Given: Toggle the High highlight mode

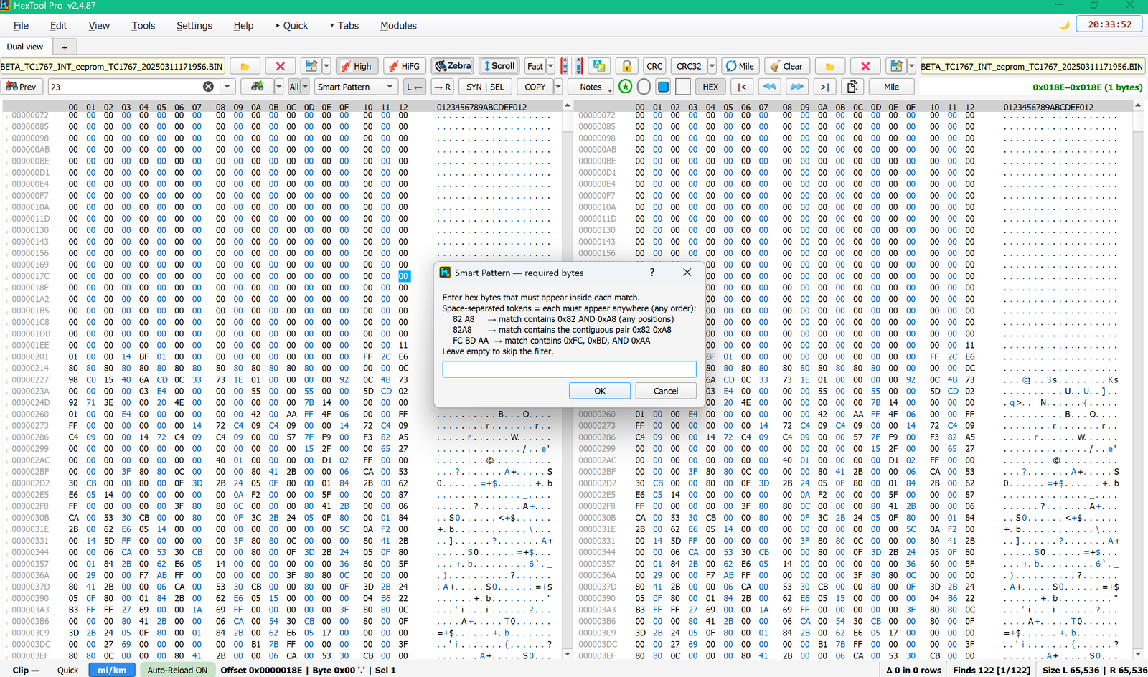Looking at the screenshot, I should point(357,66).
